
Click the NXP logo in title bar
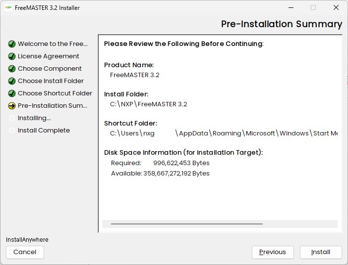(8, 7)
